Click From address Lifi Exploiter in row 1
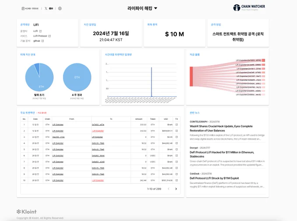The width and height of the screenshot is (297, 221). 58,124
